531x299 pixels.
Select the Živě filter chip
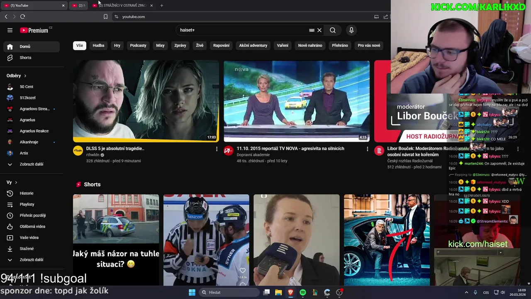click(200, 46)
